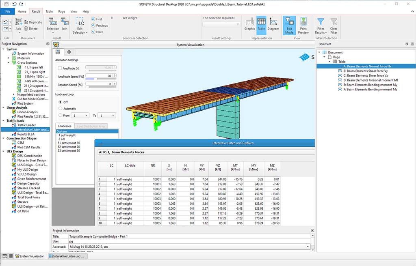Select loadcase 51 settlement 10
This screenshot has height=266, width=416.
(69, 143)
